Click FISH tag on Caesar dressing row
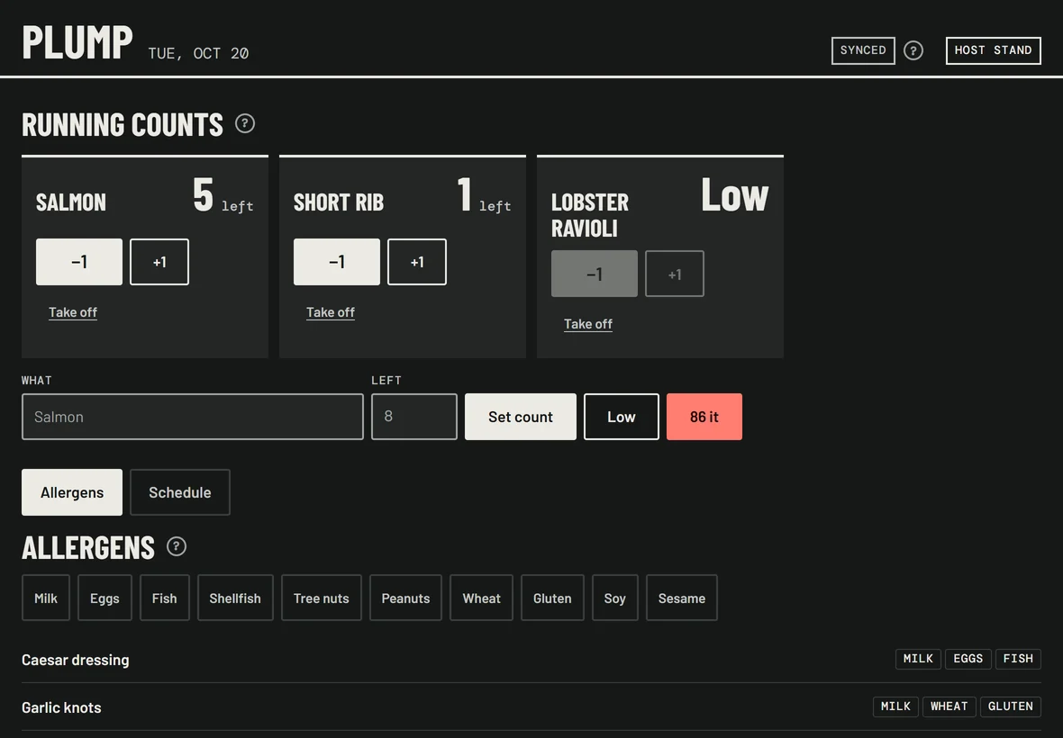This screenshot has width=1063, height=738. pyautogui.click(x=1018, y=659)
